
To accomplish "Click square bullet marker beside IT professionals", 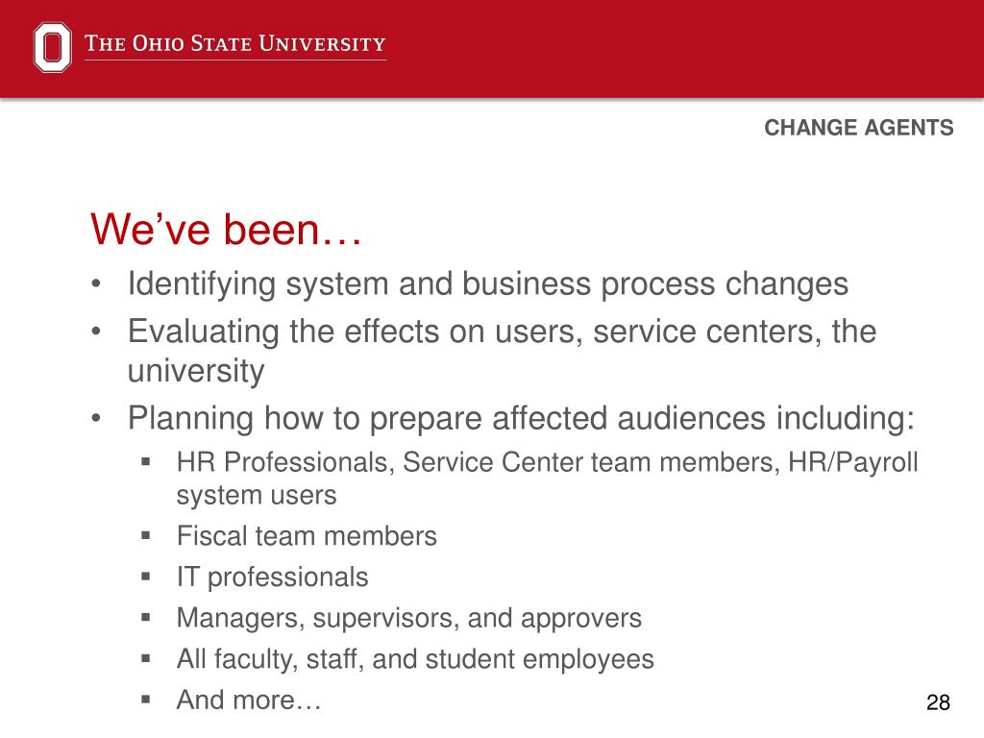I will click(146, 577).
